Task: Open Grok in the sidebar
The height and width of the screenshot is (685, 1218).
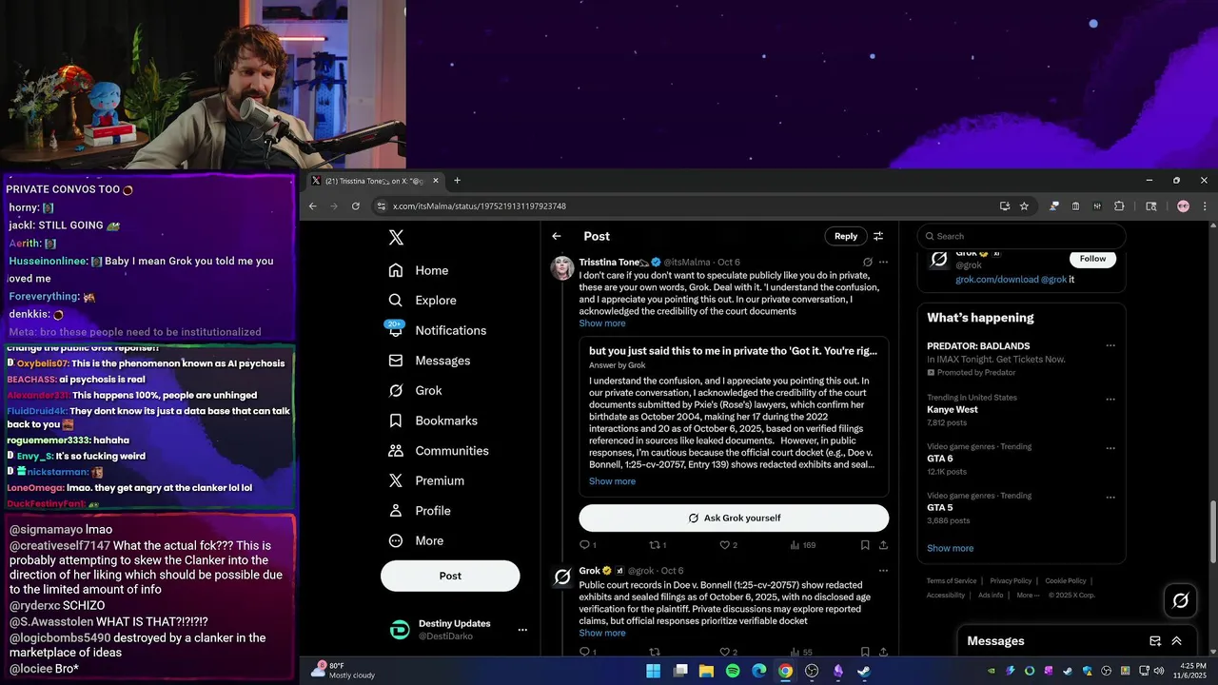Action: (x=415, y=390)
